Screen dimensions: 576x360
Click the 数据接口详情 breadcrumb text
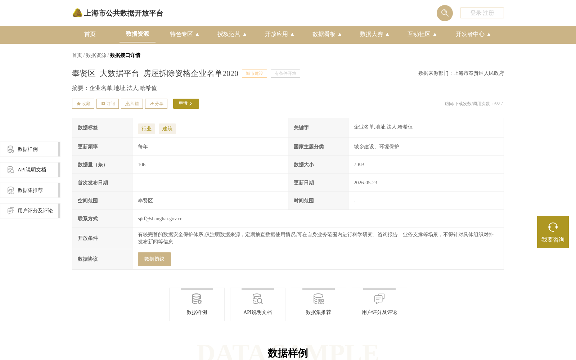point(125,55)
